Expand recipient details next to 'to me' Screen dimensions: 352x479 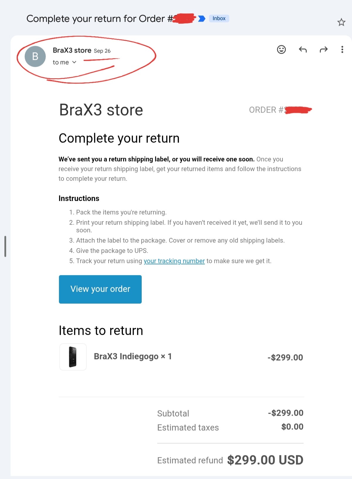pyautogui.click(x=74, y=62)
